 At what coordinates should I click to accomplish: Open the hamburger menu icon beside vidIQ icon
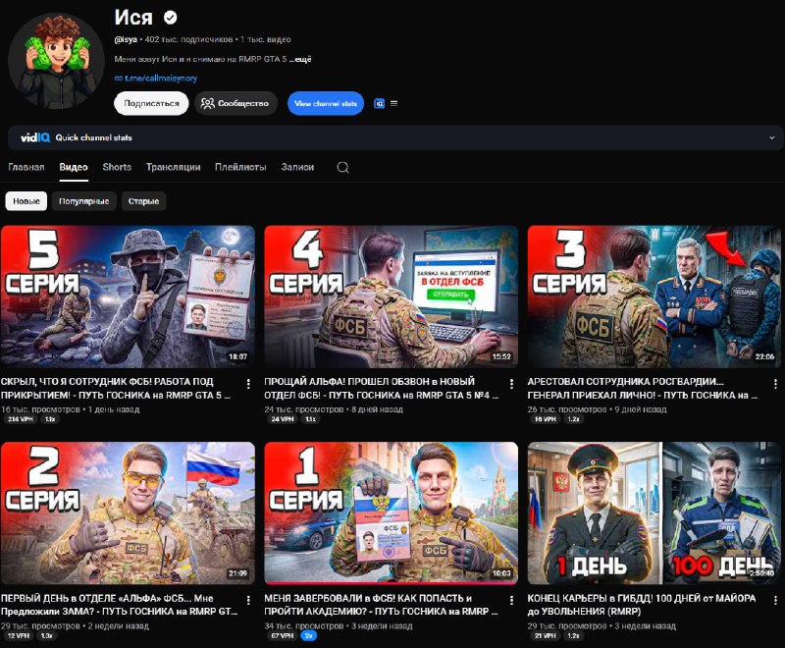(x=394, y=104)
